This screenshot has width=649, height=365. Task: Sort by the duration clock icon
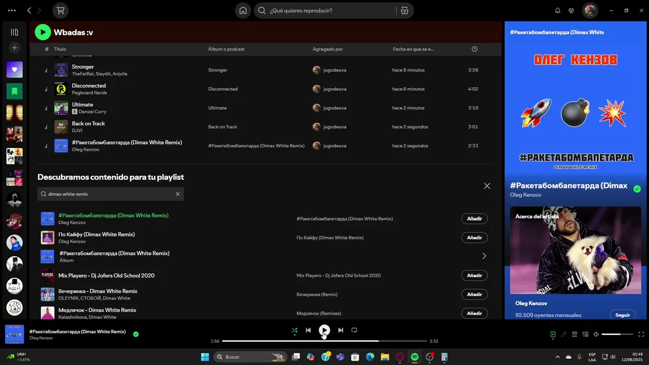475,49
